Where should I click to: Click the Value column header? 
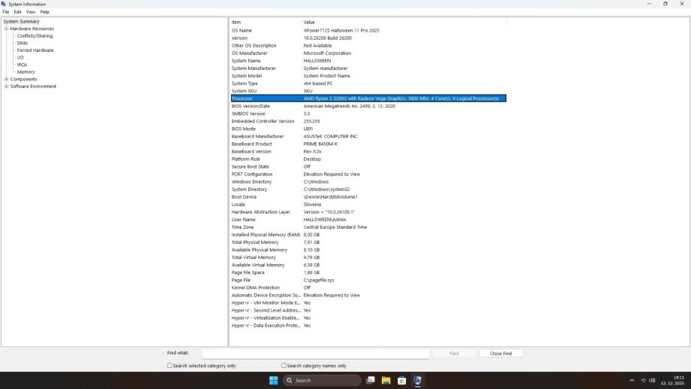[309, 22]
